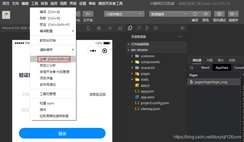Expand the components folder
244x142 pixels.
click(132, 62)
